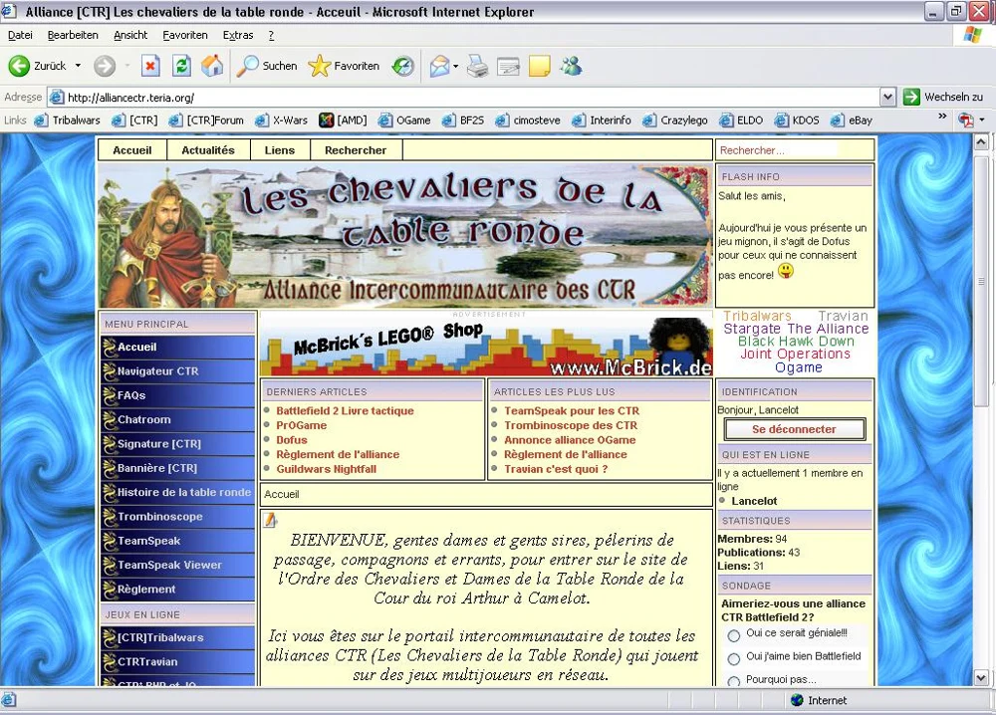Switch to the Actualités site tab
996x715 pixels.
(208, 149)
